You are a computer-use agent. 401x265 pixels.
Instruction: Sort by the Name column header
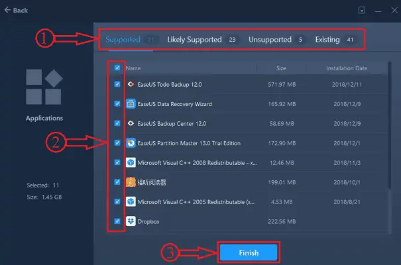pyautogui.click(x=133, y=68)
